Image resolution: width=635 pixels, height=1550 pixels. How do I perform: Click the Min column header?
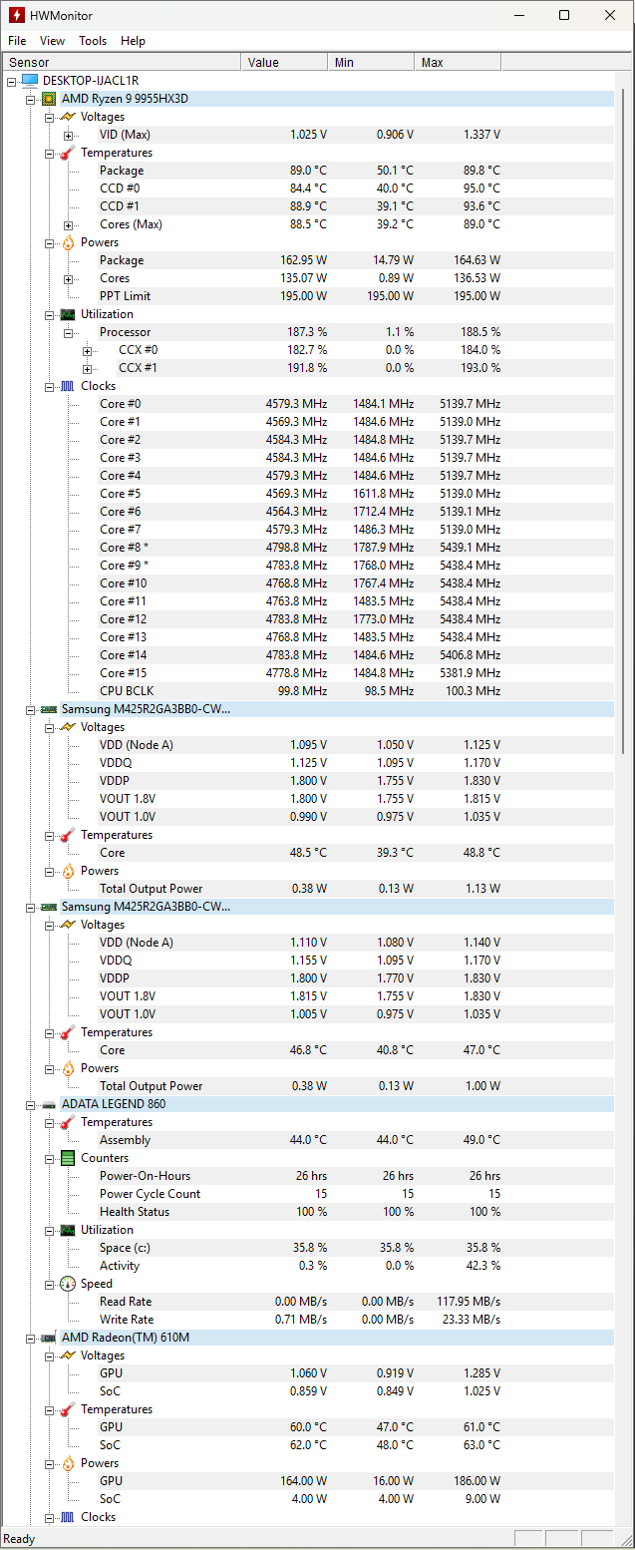371,62
